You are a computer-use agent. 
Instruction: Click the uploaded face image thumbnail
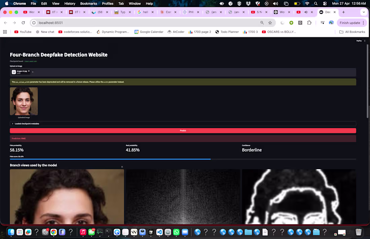point(24,101)
